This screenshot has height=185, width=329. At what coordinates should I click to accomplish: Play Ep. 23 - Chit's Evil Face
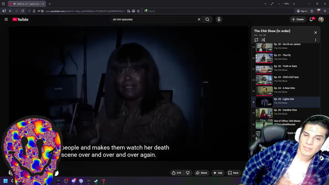[286, 80]
